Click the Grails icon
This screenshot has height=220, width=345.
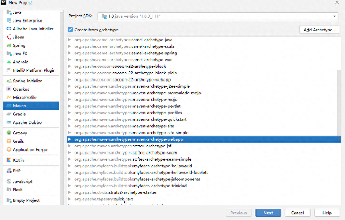point(9,141)
